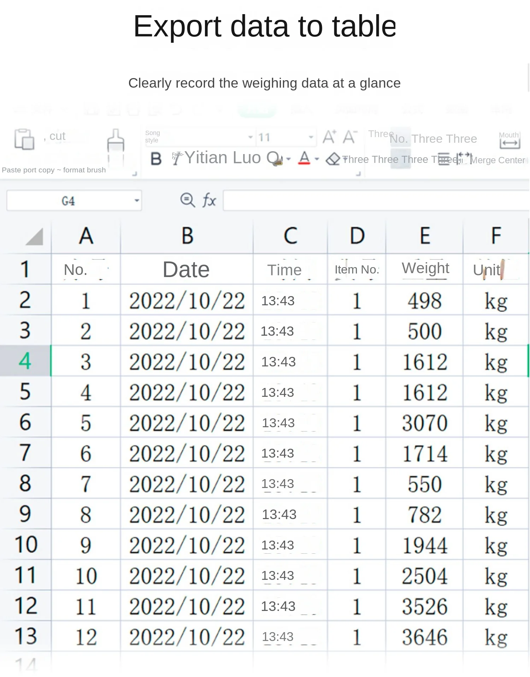
Task: Click the "Time" header cell
Action: click(290, 269)
